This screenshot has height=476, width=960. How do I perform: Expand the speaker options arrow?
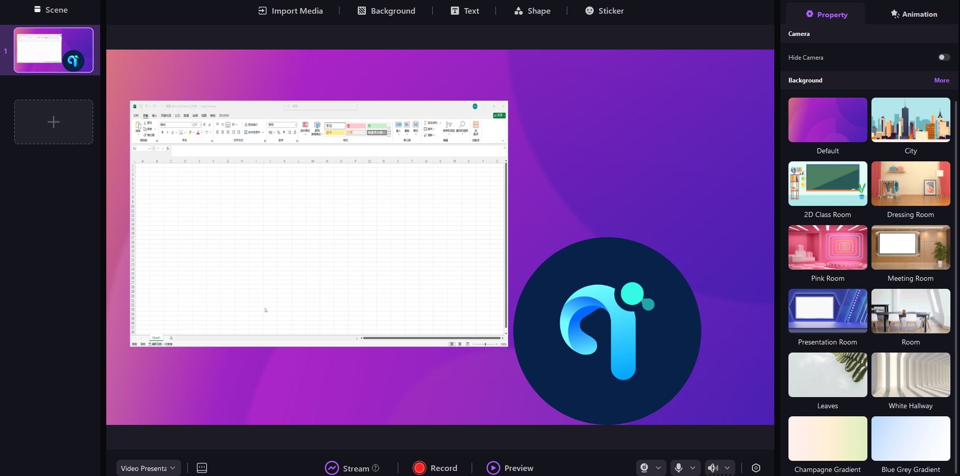point(727,468)
